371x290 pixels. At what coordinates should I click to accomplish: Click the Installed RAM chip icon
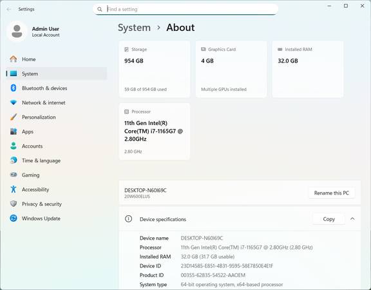280,49
